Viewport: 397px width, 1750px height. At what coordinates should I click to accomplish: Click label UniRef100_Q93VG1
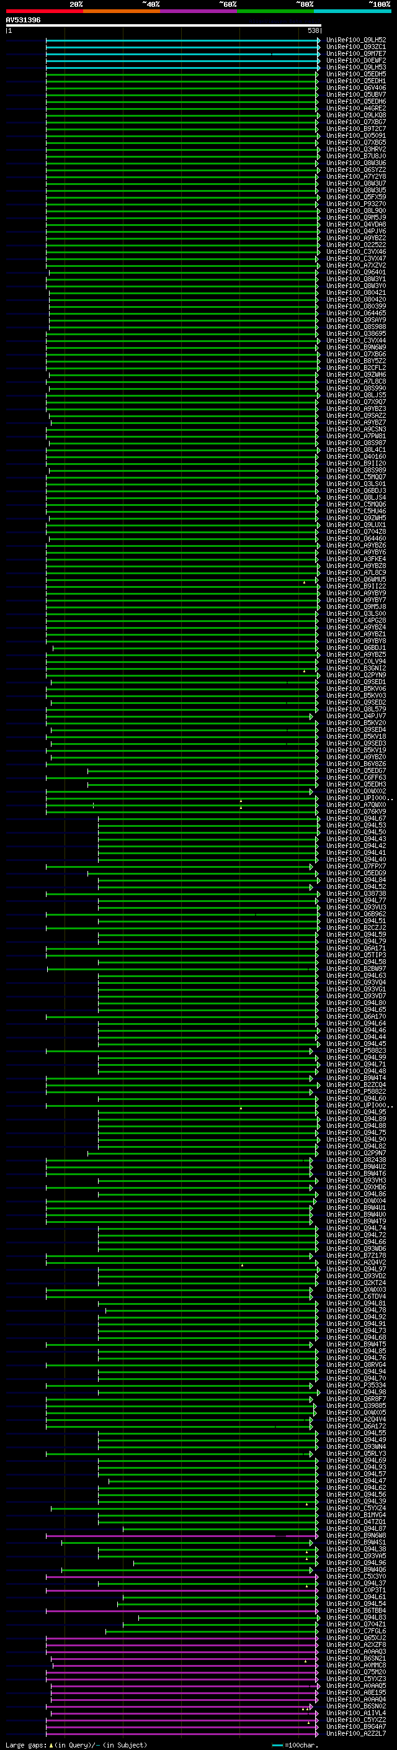click(x=355, y=989)
